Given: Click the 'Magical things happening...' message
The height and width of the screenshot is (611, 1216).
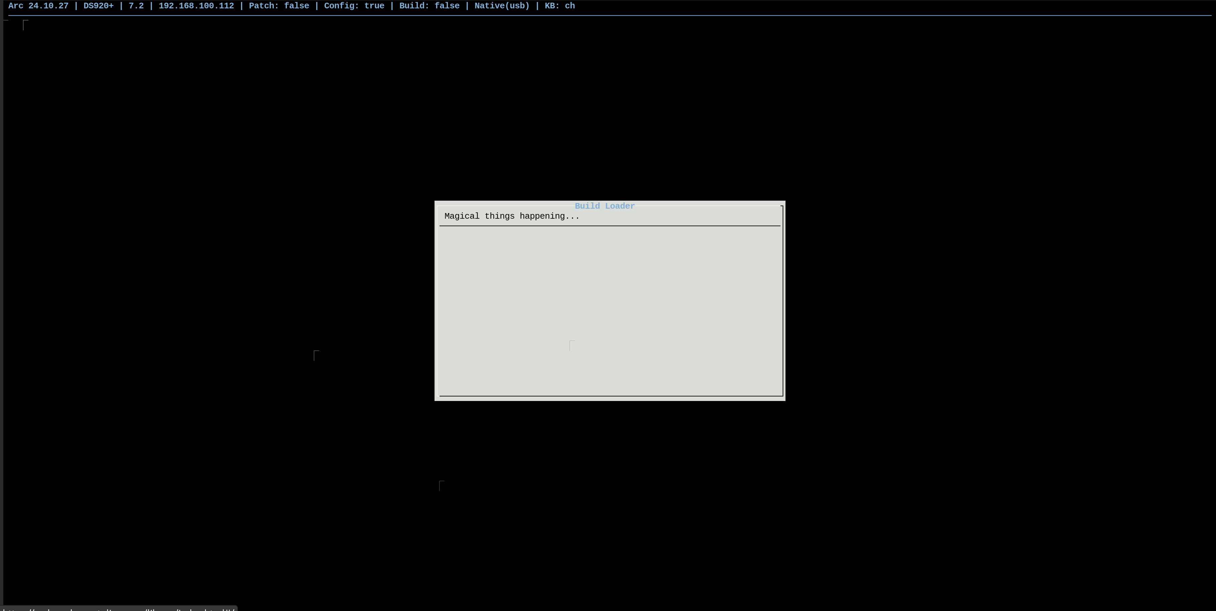Looking at the screenshot, I should click(512, 216).
